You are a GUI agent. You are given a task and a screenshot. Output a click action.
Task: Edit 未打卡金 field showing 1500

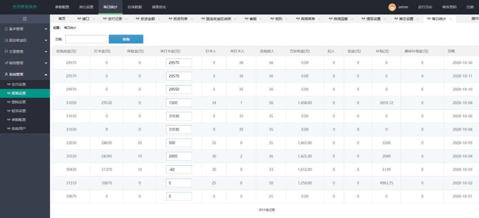179,103
